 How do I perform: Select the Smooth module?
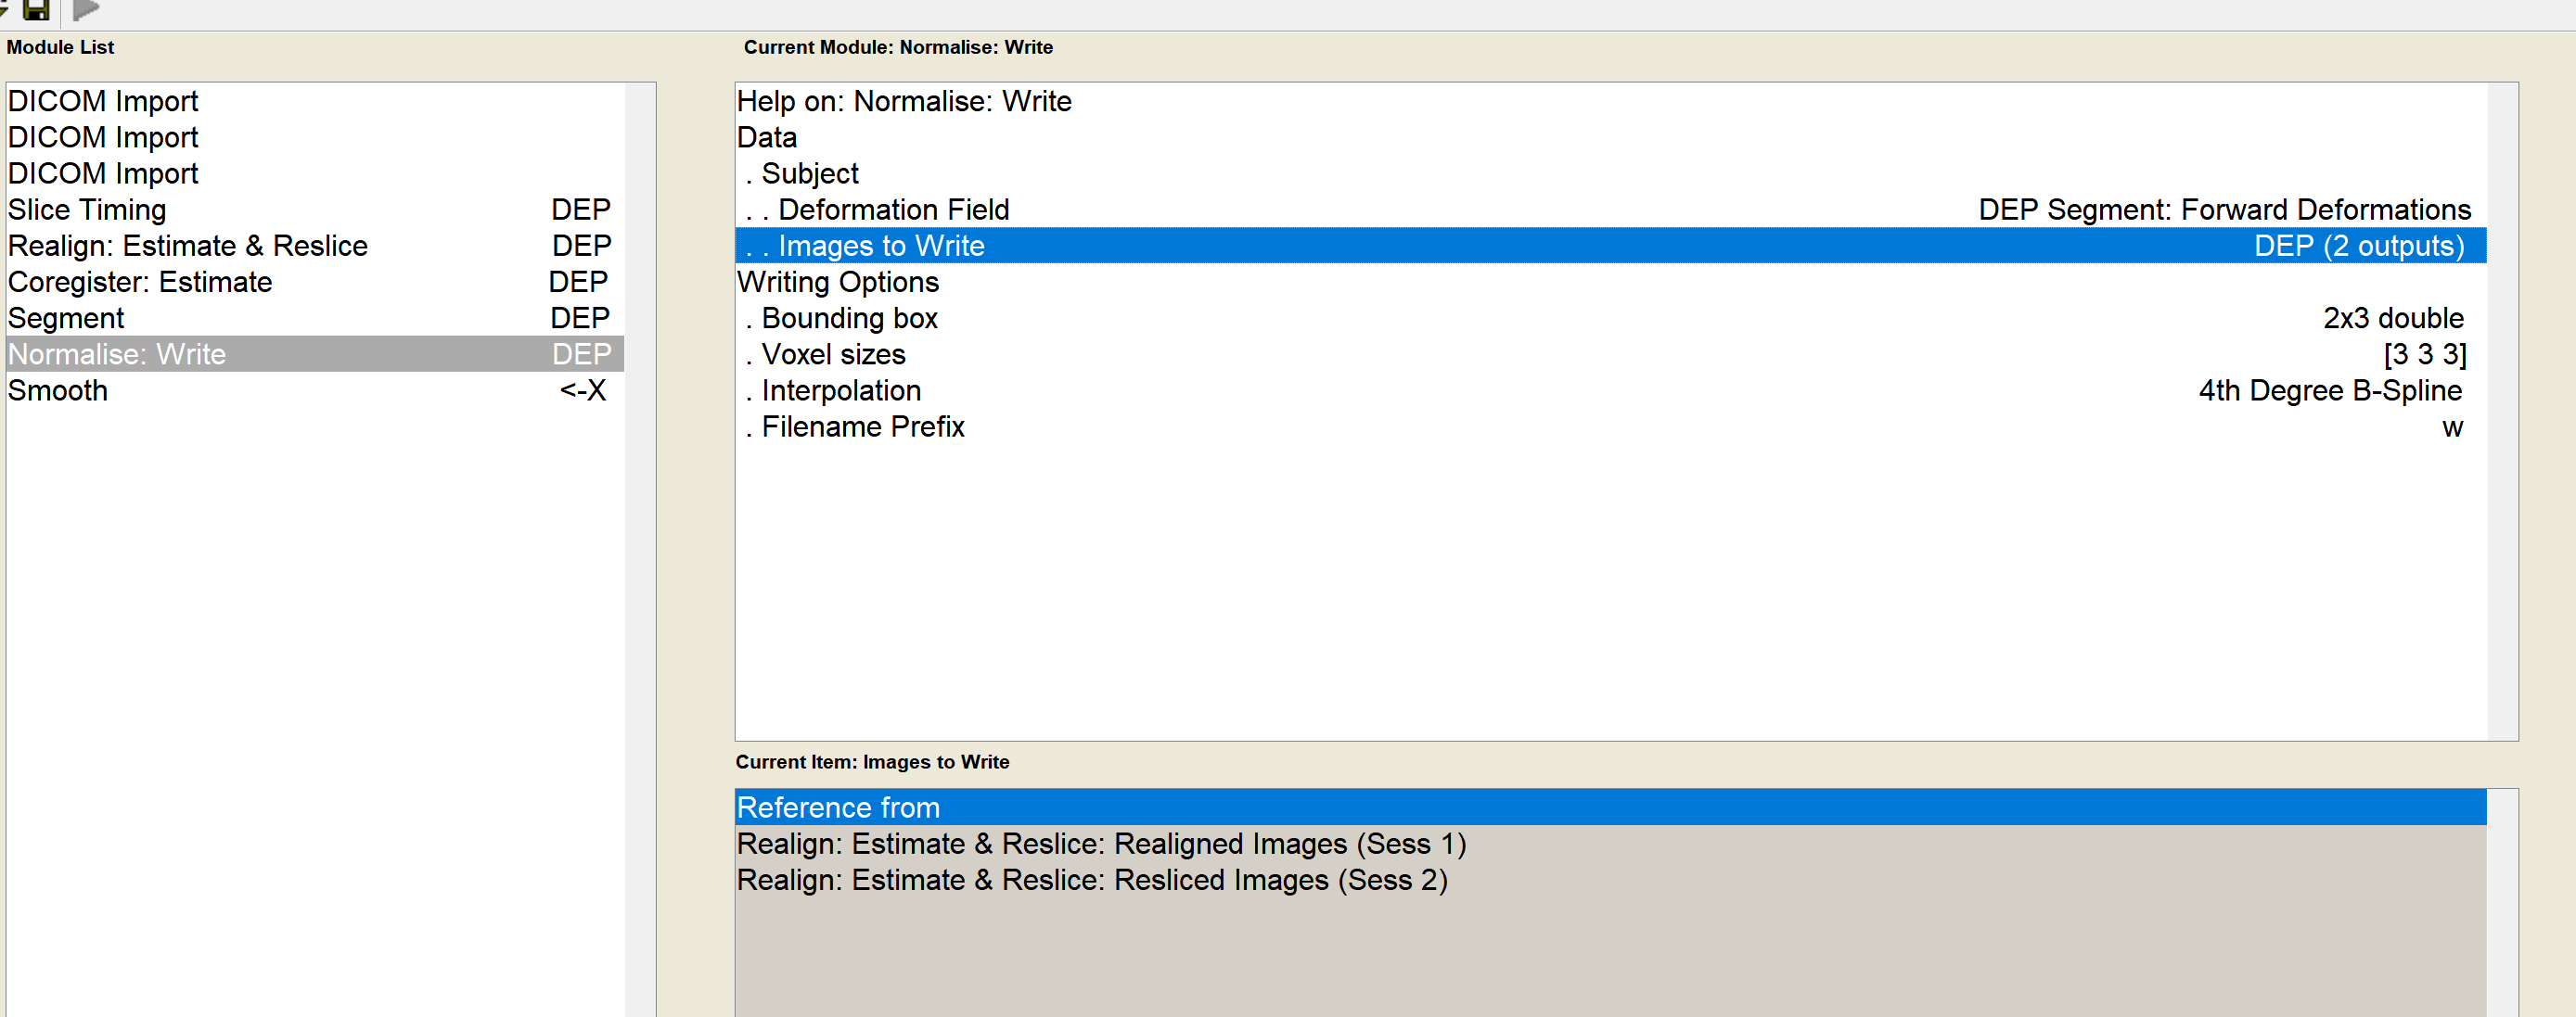(315, 390)
